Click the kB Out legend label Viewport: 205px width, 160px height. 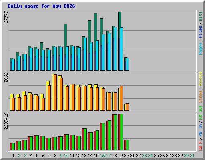[x=200, y=112]
